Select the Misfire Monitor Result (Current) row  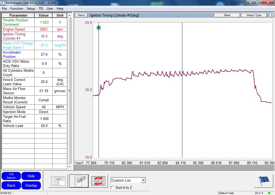pos(34,100)
